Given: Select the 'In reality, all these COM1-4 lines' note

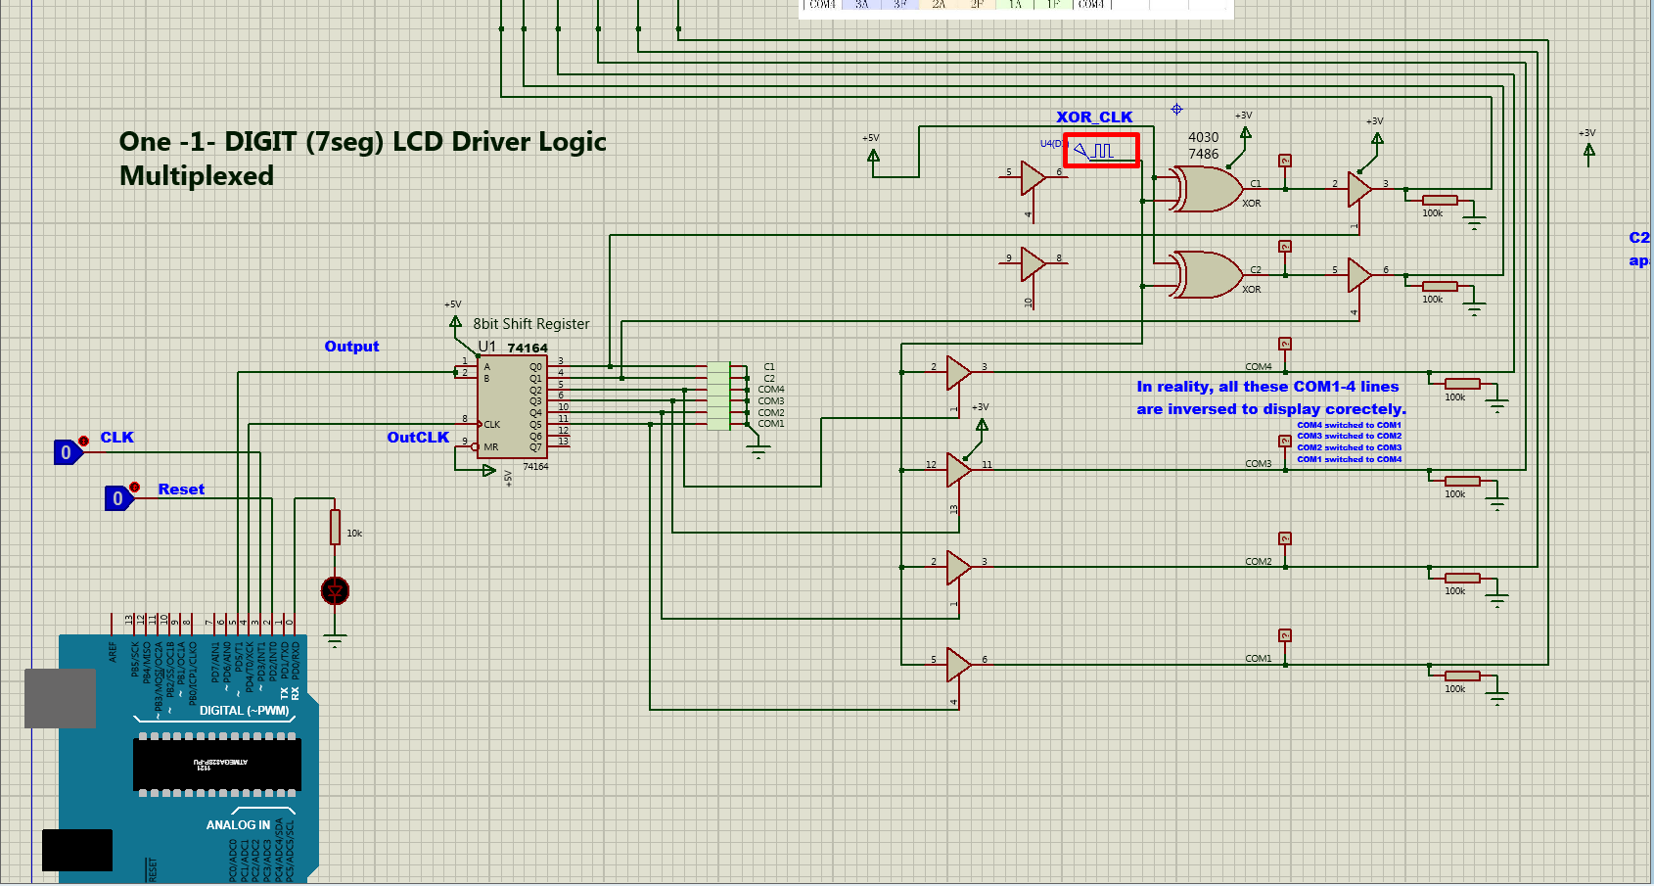Looking at the screenshot, I should tap(1267, 387).
